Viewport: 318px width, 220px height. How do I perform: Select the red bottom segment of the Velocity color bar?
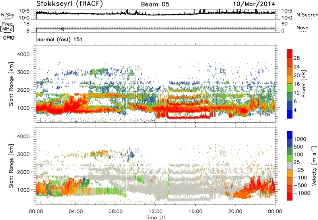point(290,197)
